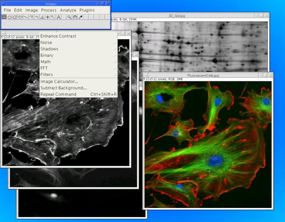The image size is (285, 222).
Task: Select the Rectangle selection tool
Action: pyautogui.click(x=4, y=17)
